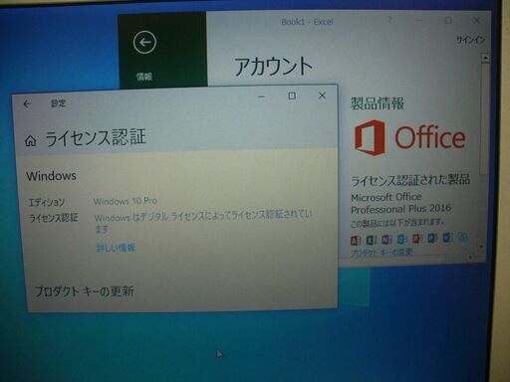
Task: Click the horizontal scrollbar right arrow
Action: tap(470, 258)
